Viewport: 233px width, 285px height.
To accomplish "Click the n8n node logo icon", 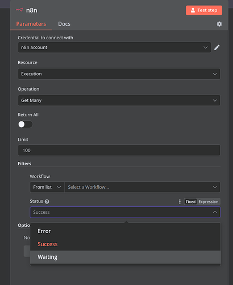I will click(x=19, y=10).
